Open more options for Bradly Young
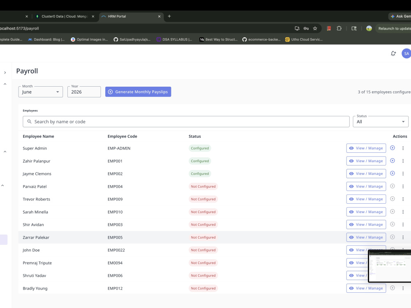The image size is (411, 308). (403, 288)
